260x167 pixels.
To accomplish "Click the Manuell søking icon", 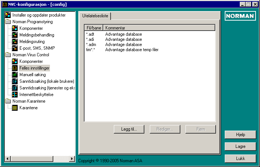I will pyautogui.click(x=15, y=75).
